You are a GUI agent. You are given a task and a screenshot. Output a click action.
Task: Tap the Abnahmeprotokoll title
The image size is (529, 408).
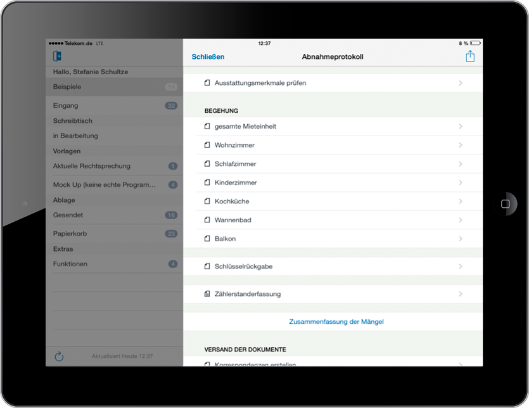tap(333, 56)
